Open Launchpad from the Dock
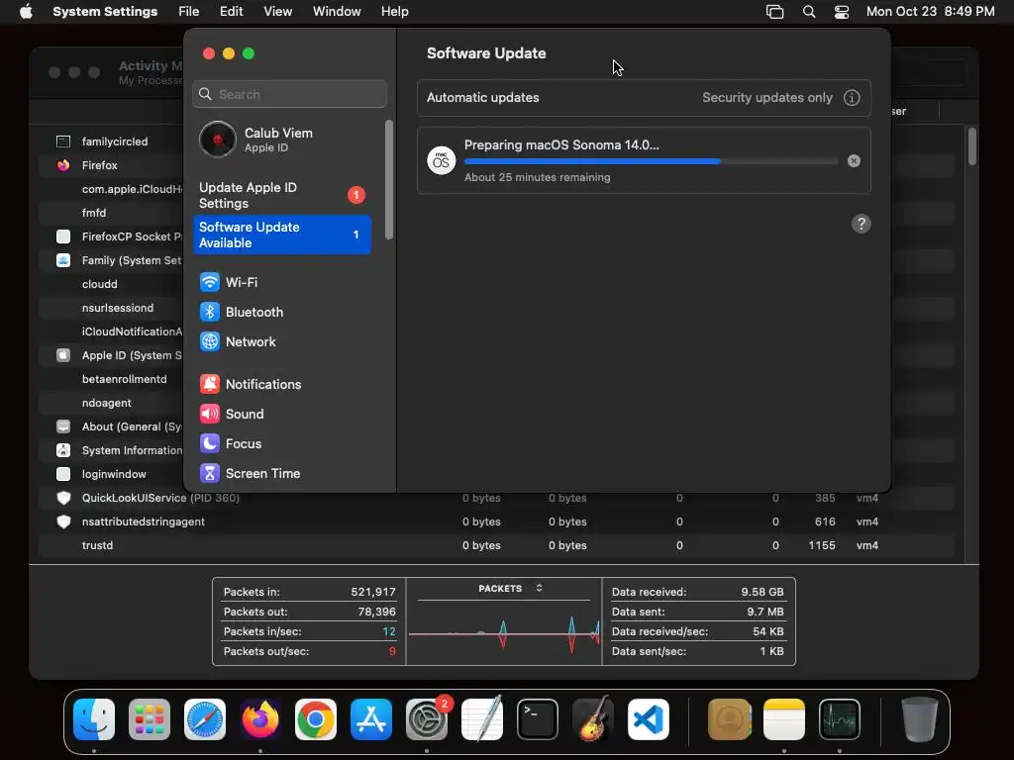Screen dimensions: 1014x760 [x=150, y=719]
